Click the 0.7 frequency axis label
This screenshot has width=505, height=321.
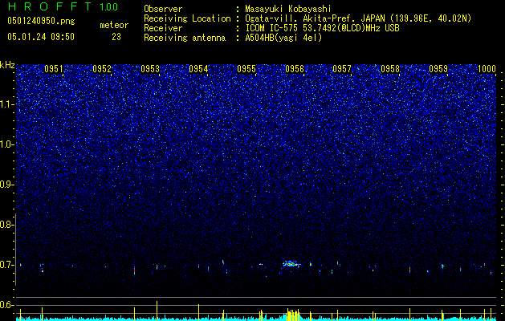(6, 265)
